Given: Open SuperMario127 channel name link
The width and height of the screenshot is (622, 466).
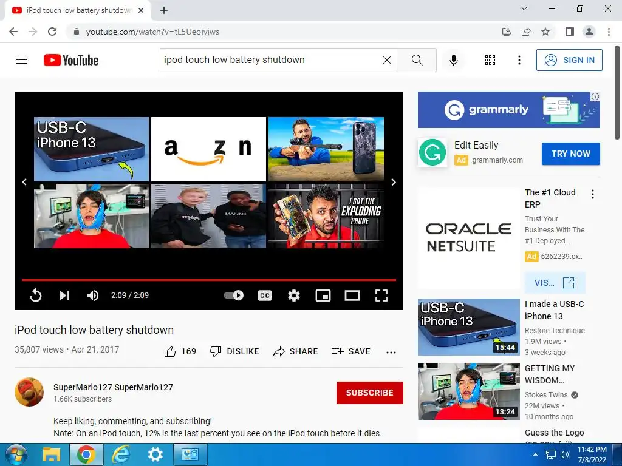Looking at the screenshot, I should point(113,387).
